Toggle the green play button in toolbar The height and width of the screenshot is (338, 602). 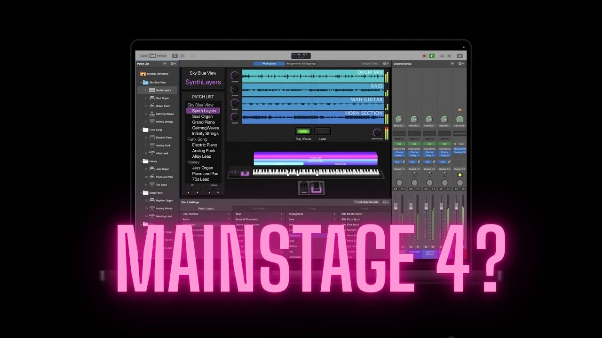tap(432, 56)
